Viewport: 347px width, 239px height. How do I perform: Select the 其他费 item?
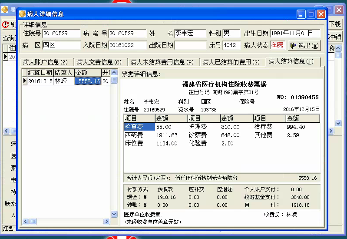pyautogui.click(x=263, y=135)
